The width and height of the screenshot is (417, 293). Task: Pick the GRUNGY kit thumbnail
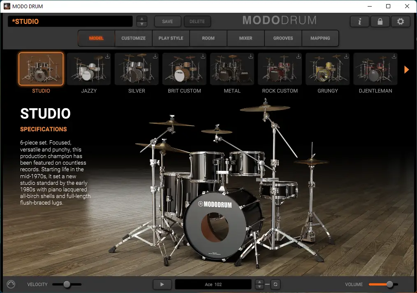coord(328,69)
